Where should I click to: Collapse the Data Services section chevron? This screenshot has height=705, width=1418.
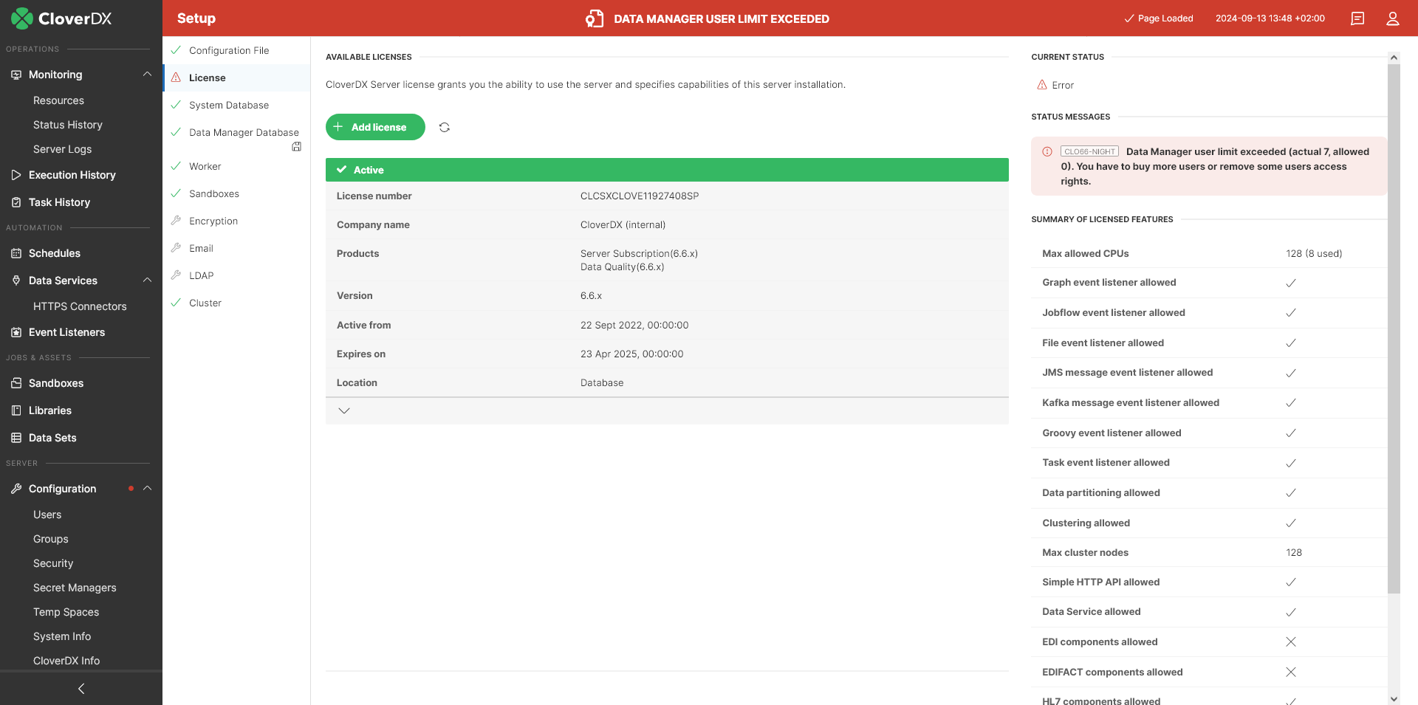coord(145,281)
